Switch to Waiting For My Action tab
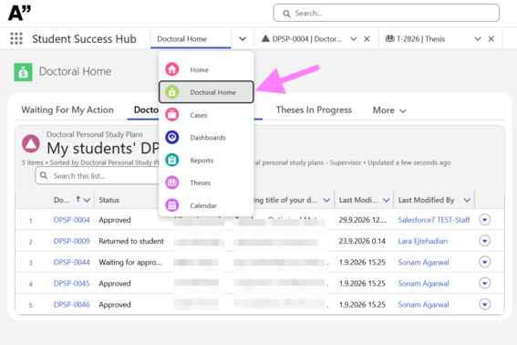517x345 pixels. click(x=67, y=110)
